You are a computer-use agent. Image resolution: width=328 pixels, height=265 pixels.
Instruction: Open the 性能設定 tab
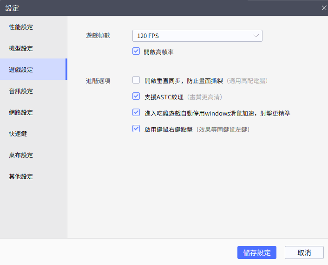click(x=21, y=27)
